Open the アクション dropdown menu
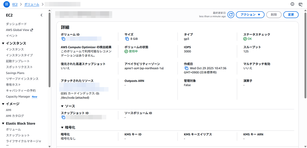Screen dimensions: 307x148 [250, 15]
